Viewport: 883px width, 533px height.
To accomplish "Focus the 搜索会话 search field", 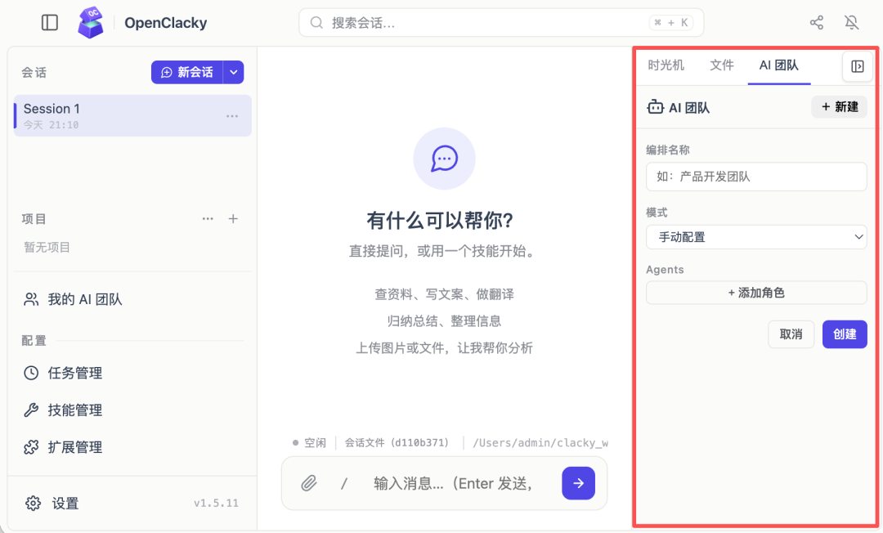I will point(501,23).
